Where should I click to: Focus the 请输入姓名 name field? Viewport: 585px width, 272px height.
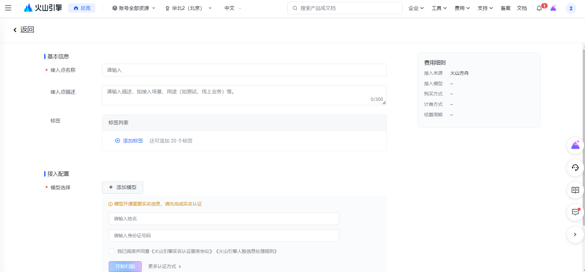click(224, 219)
